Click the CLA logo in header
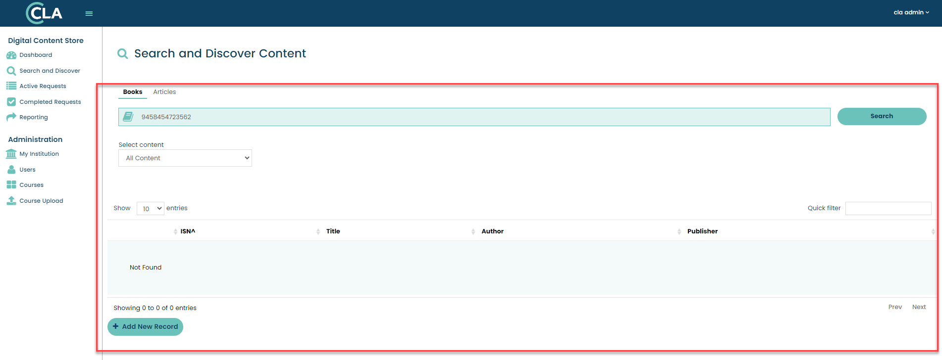This screenshot has height=360, width=942. coord(44,13)
